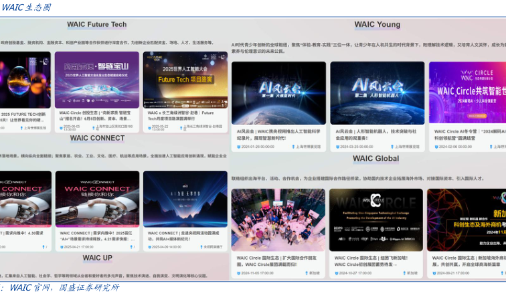The height and width of the screenshot is (300, 506).
Task: Click the location pin in the 2024-11-05 新加坡 card
Action: coord(307,273)
